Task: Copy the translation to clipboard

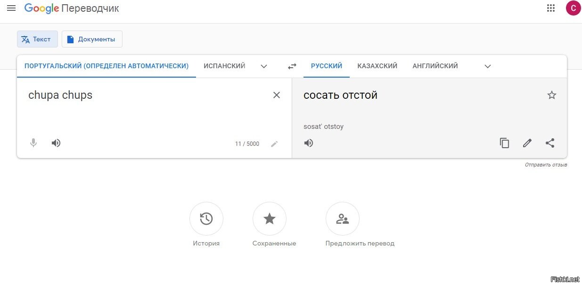Action: click(504, 143)
